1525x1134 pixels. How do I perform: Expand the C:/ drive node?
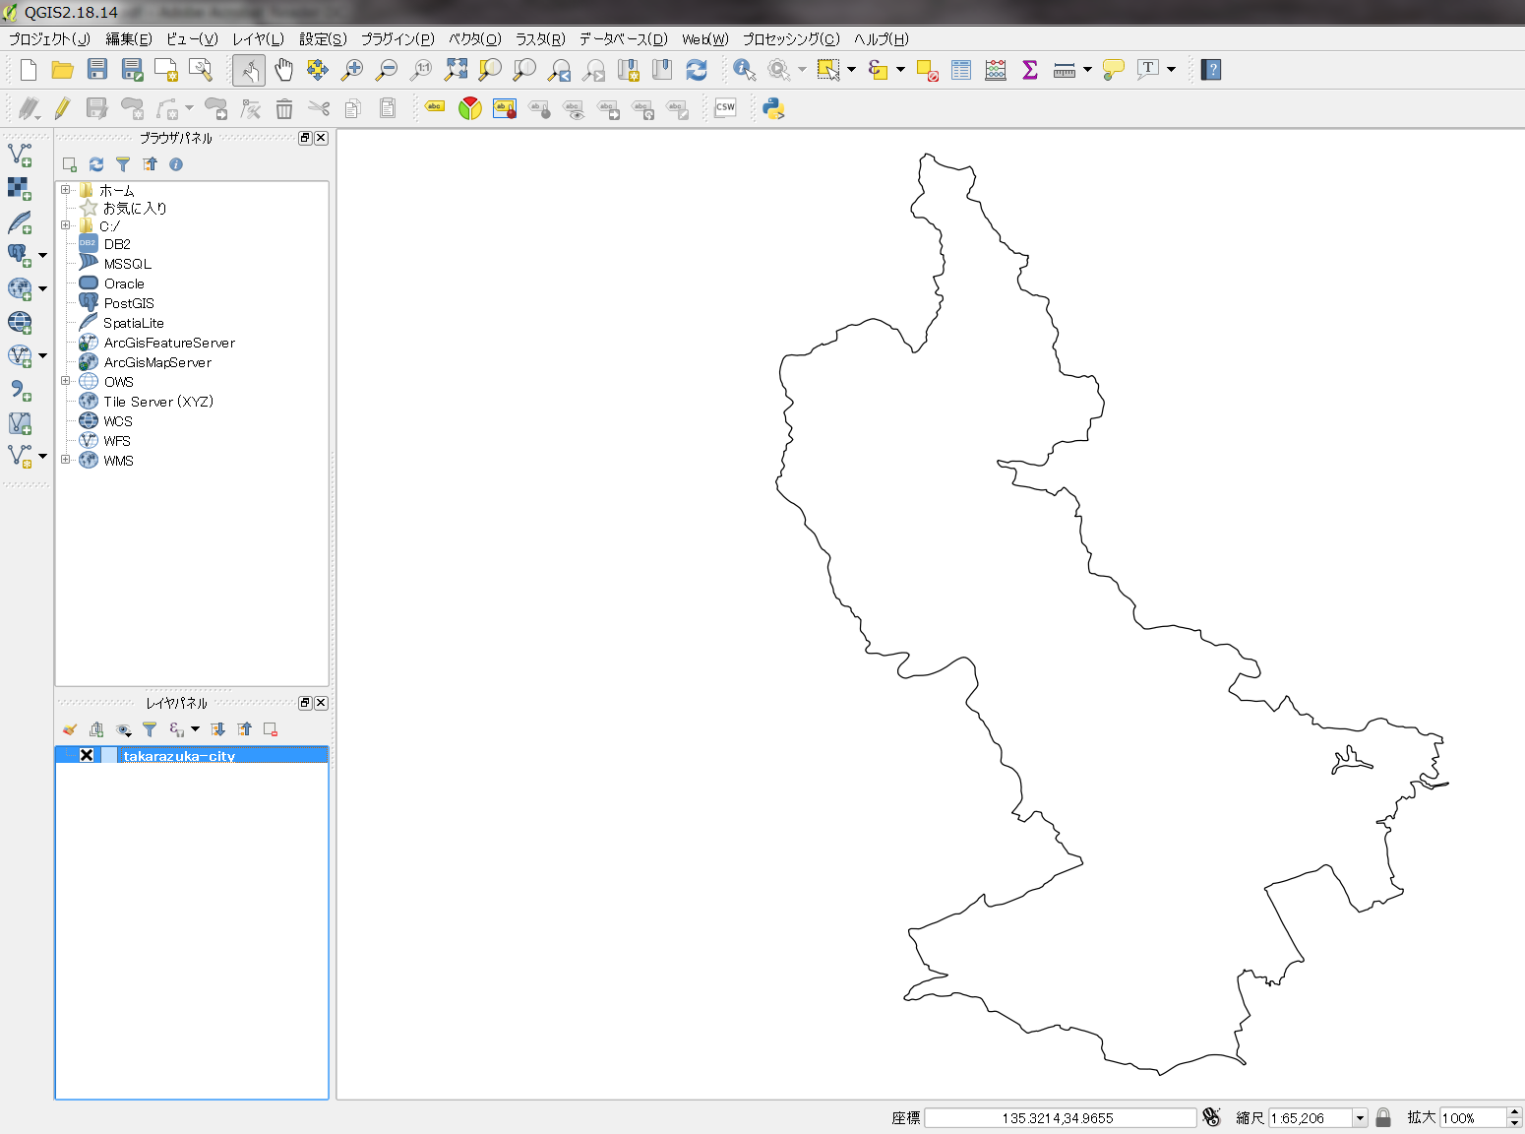pos(65,225)
